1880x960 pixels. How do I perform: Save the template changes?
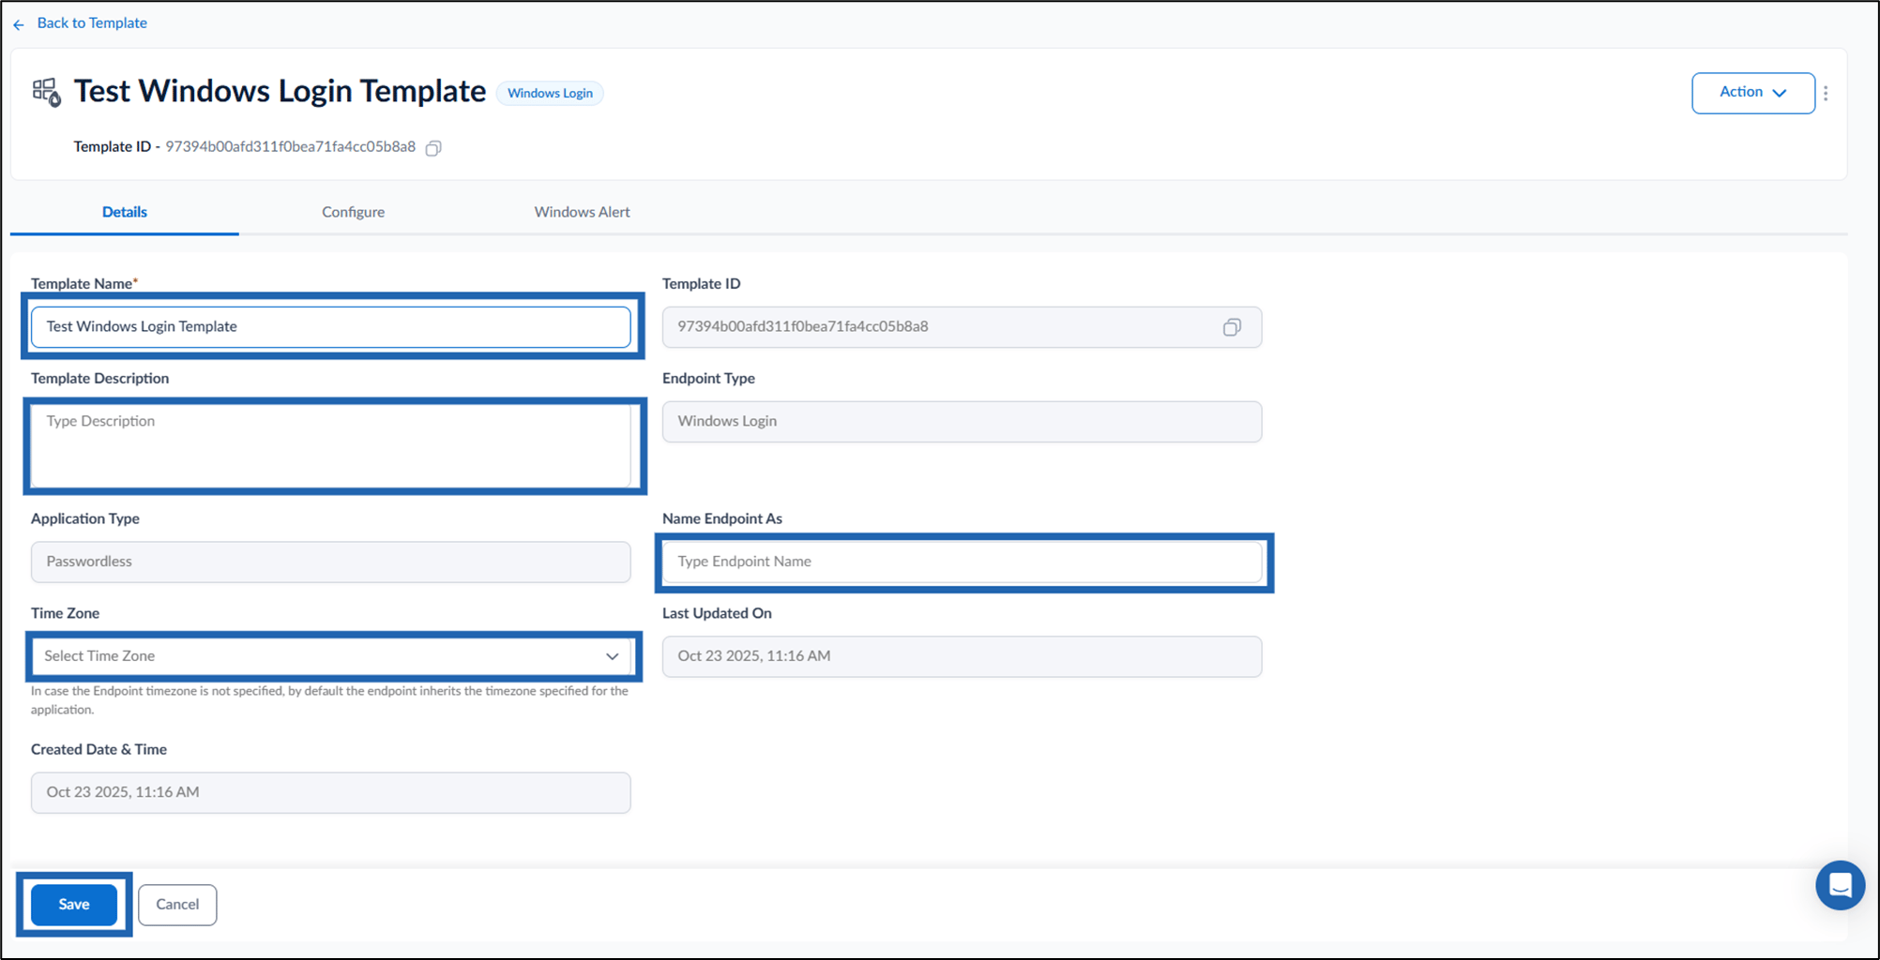(74, 905)
